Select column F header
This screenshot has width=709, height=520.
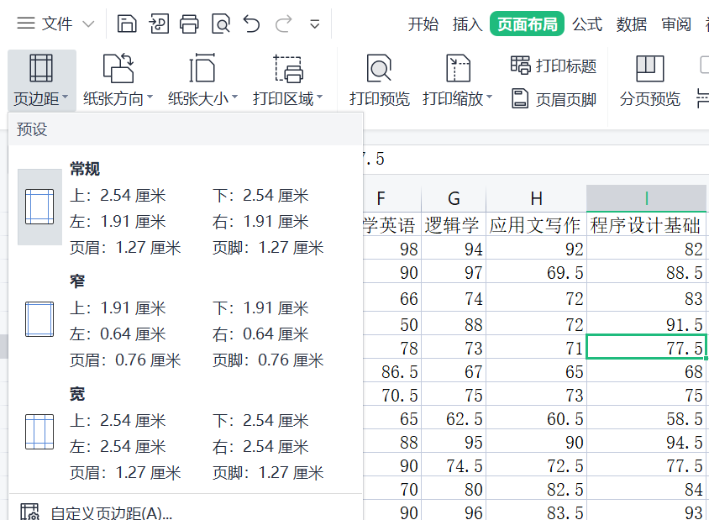click(x=392, y=198)
